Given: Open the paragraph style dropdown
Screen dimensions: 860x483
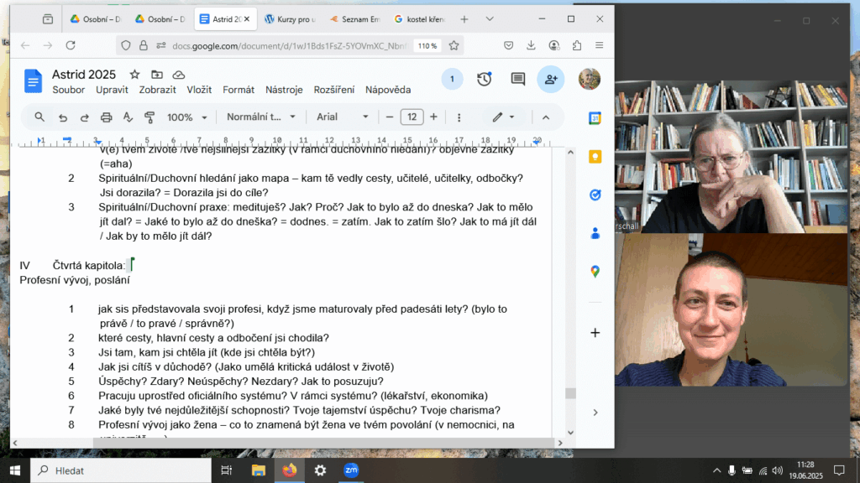Looking at the screenshot, I should [261, 117].
